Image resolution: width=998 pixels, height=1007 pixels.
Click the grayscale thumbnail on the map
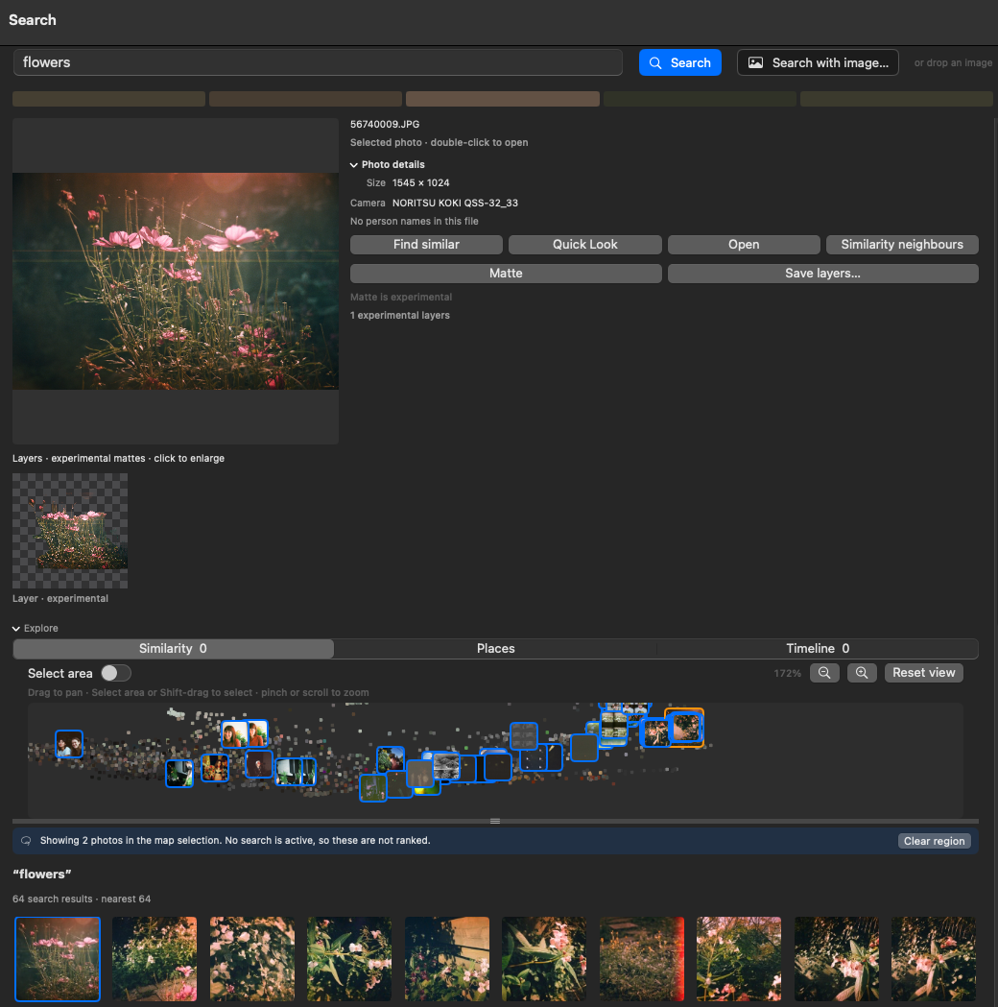(x=446, y=767)
